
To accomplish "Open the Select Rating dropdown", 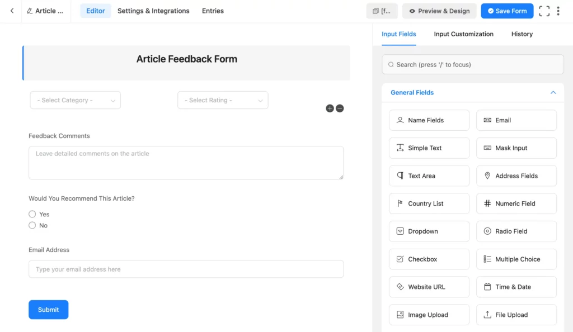I will (x=223, y=100).
